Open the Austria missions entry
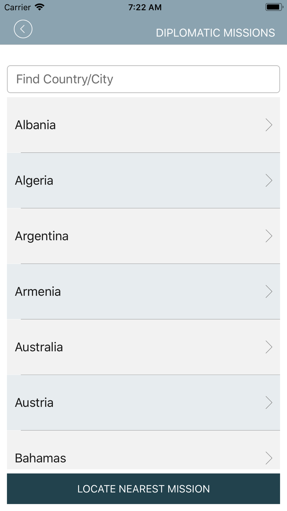287x511 pixels. pyautogui.click(x=143, y=402)
